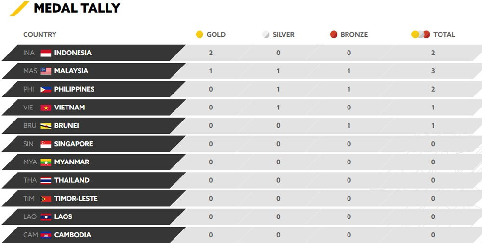482x243 pixels.
Task: Click the Singapore flag icon
Action: pos(46,144)
